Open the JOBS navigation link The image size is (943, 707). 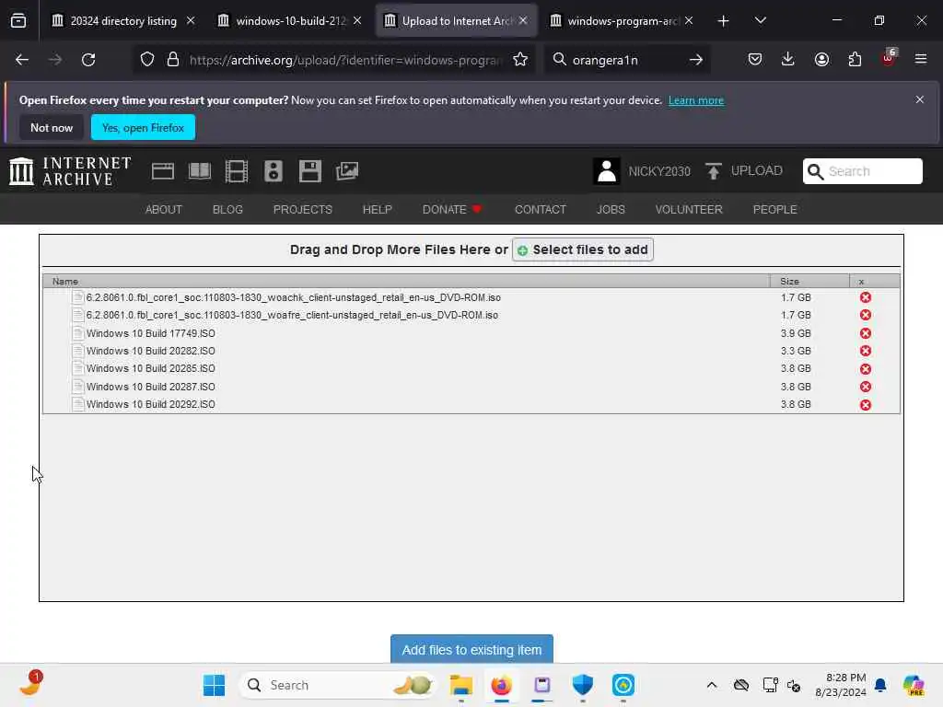[611, 209]
